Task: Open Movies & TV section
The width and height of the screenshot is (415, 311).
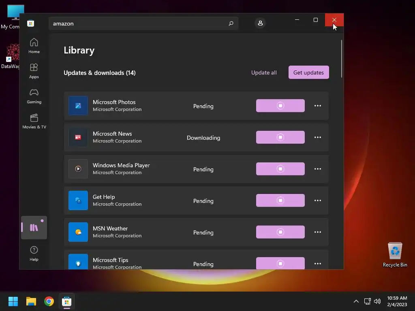Action: tap(34, 121)
